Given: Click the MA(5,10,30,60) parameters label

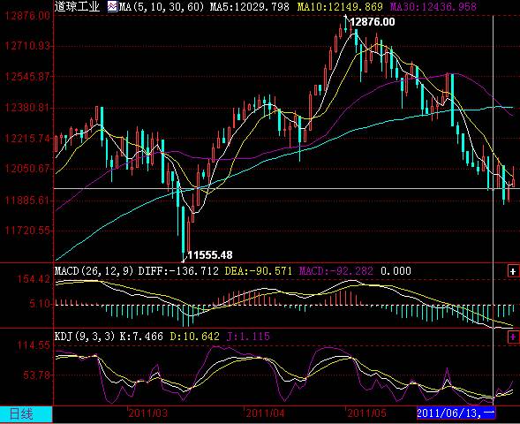Looking at the screenshot, I should click(162, 7).
